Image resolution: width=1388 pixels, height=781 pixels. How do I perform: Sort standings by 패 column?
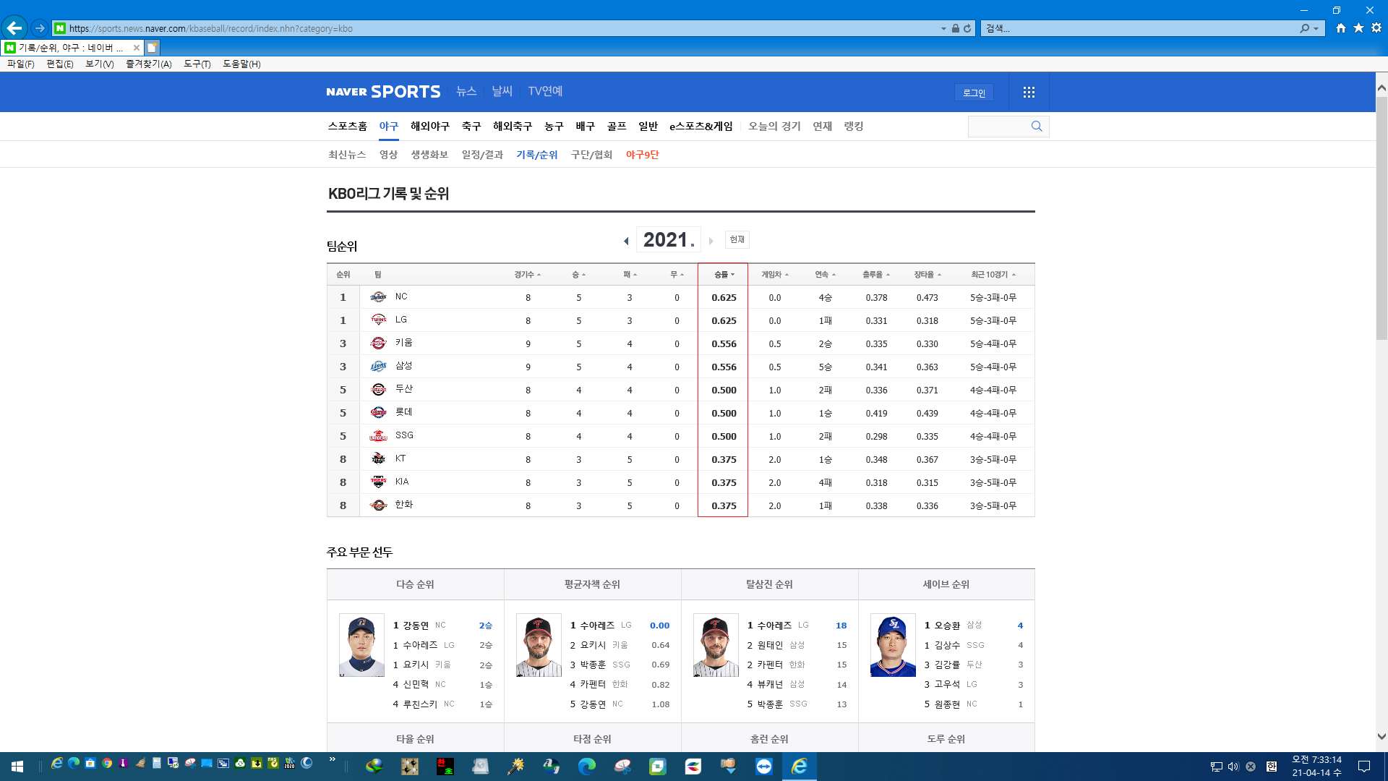tap(630, 275)
